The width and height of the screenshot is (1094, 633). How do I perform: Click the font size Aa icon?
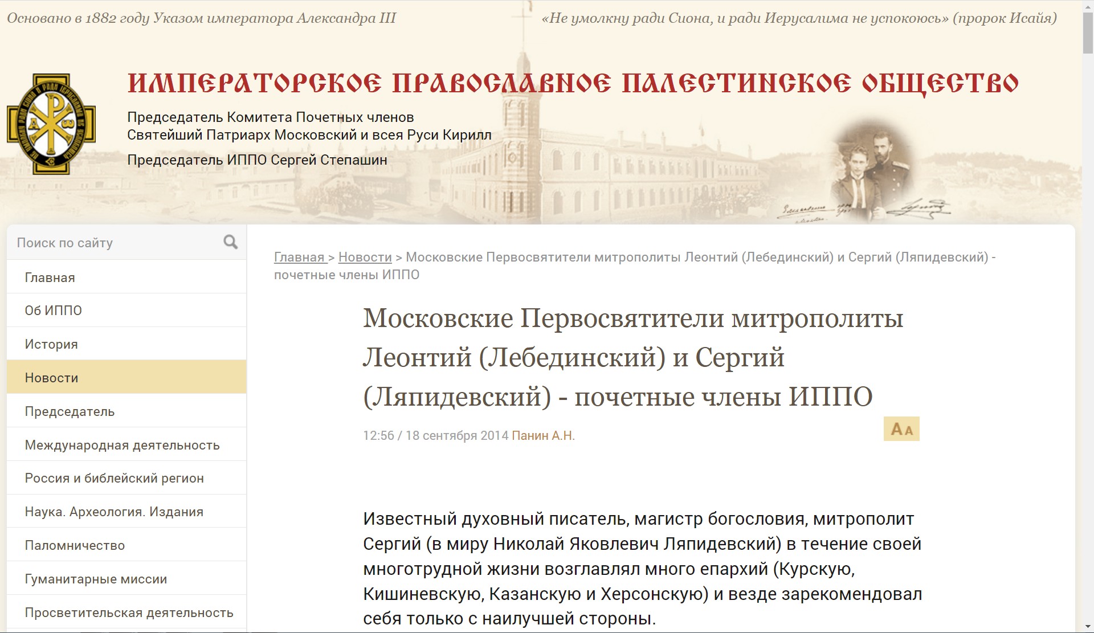click(x=901, y=429)
